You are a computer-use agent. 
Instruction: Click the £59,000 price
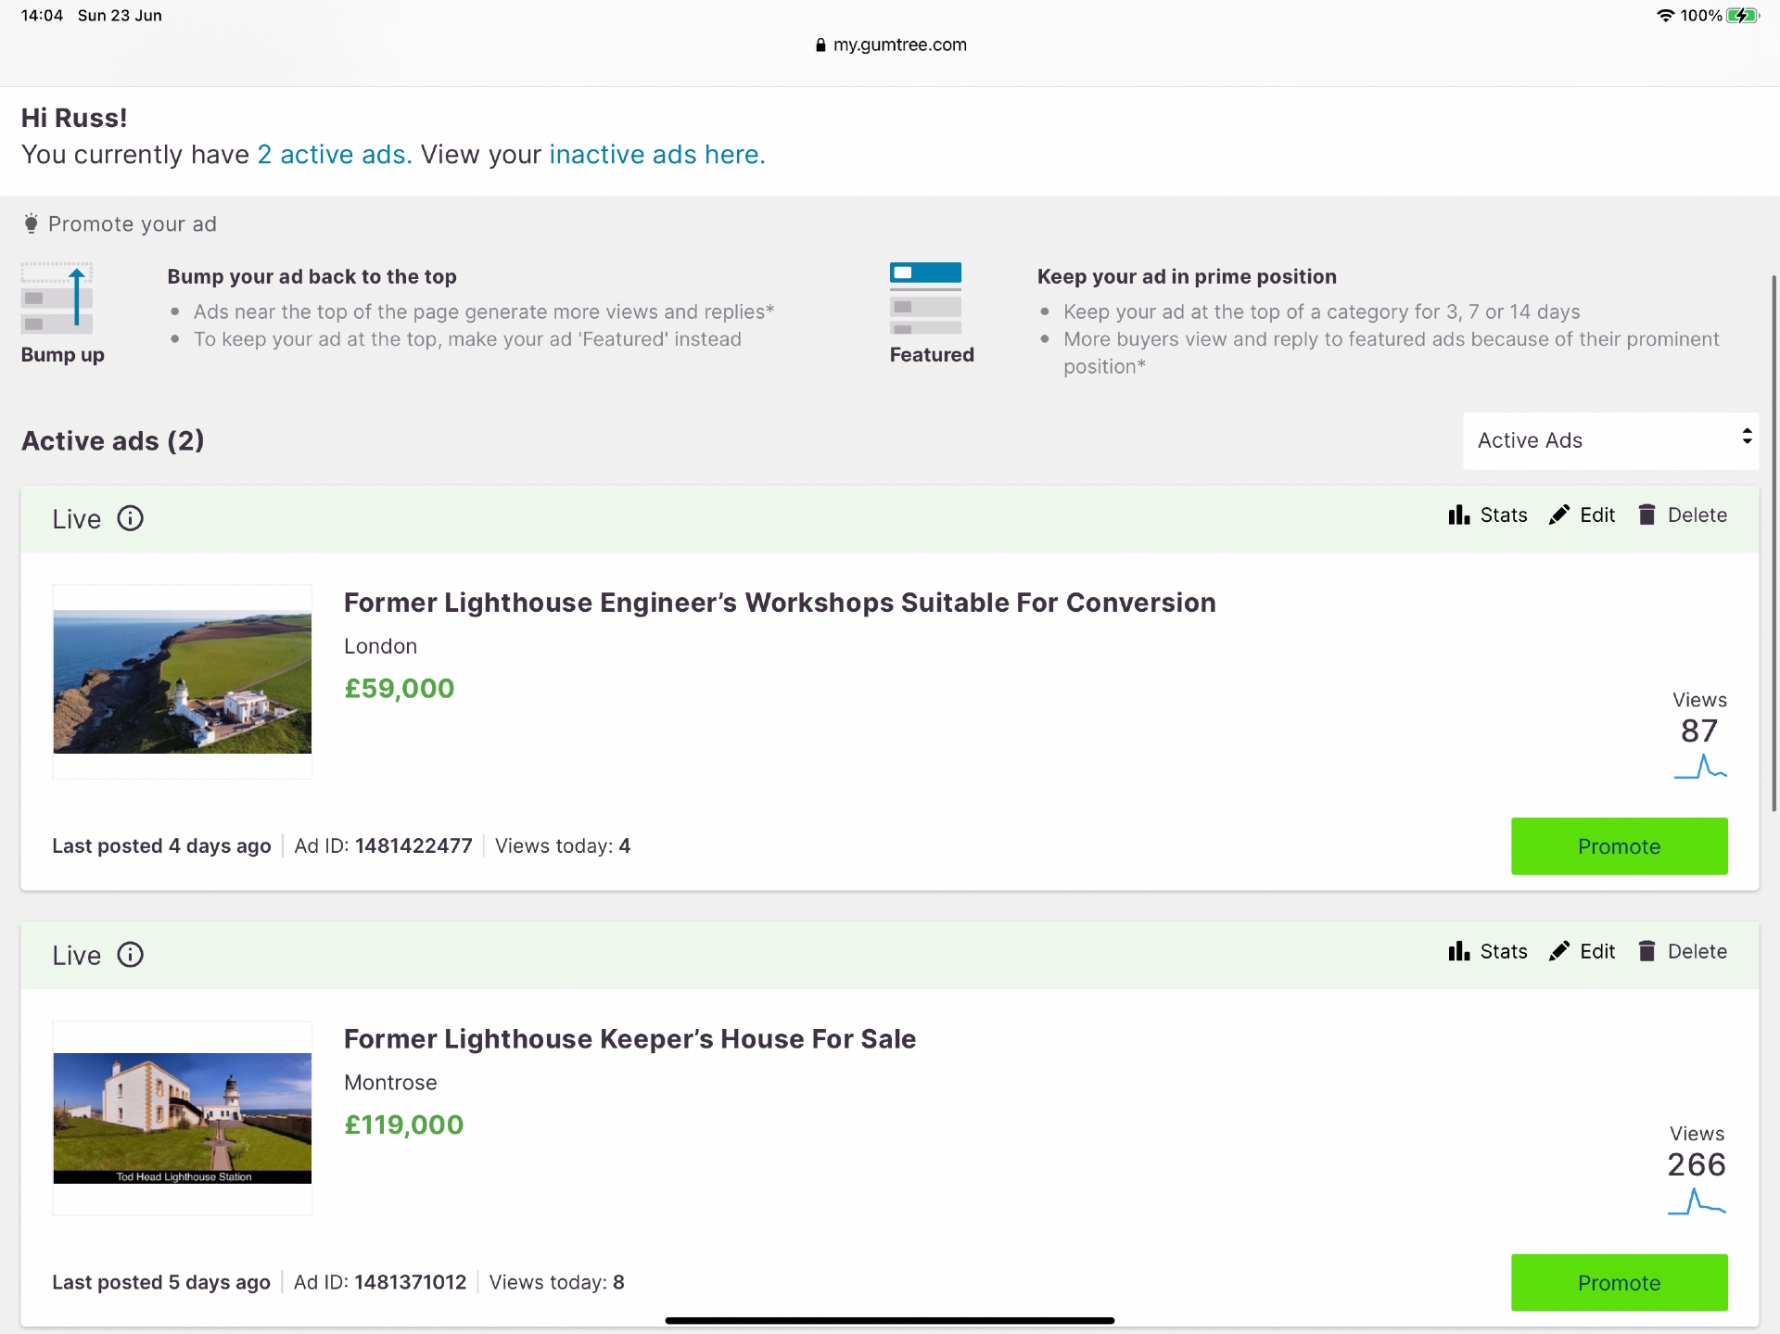point(399,689)
